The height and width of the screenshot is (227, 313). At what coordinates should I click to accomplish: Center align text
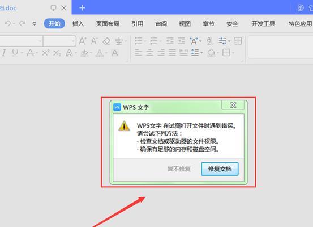[150, 53]
